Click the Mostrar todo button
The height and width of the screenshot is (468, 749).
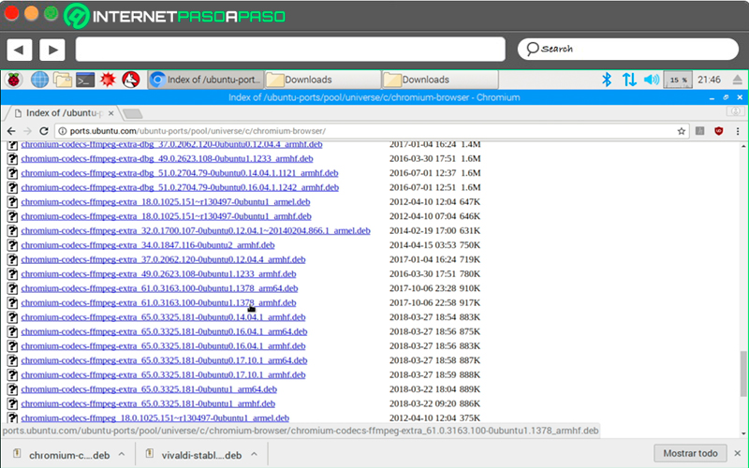click(690, 453)
